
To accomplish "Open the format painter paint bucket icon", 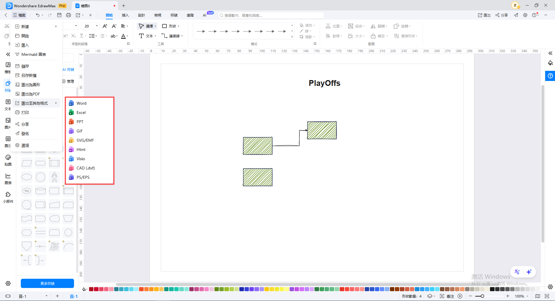I will [550, 63].
